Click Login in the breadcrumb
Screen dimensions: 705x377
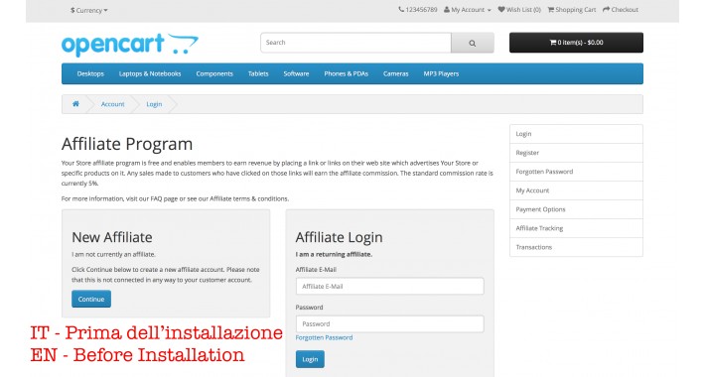coord(154,104)
